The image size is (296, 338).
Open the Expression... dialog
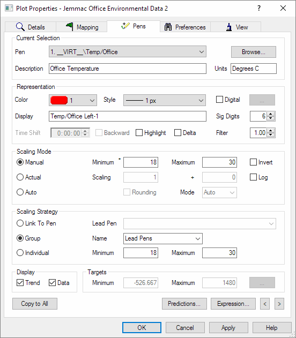click(233, 304)
